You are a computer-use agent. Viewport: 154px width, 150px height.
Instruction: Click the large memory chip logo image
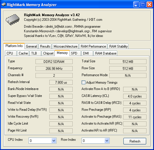(x=12, y=20)
